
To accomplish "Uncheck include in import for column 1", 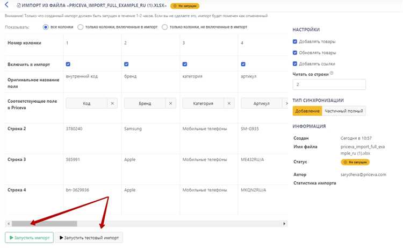I will pyautogui.click(x=68, y=65).
